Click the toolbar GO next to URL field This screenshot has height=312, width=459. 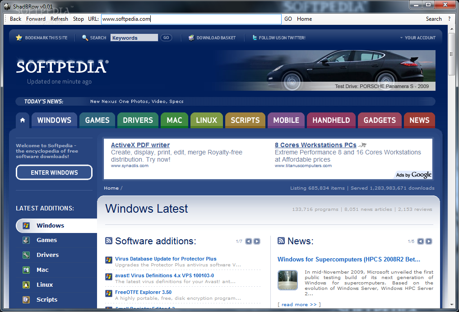click(x=288, y=19)
